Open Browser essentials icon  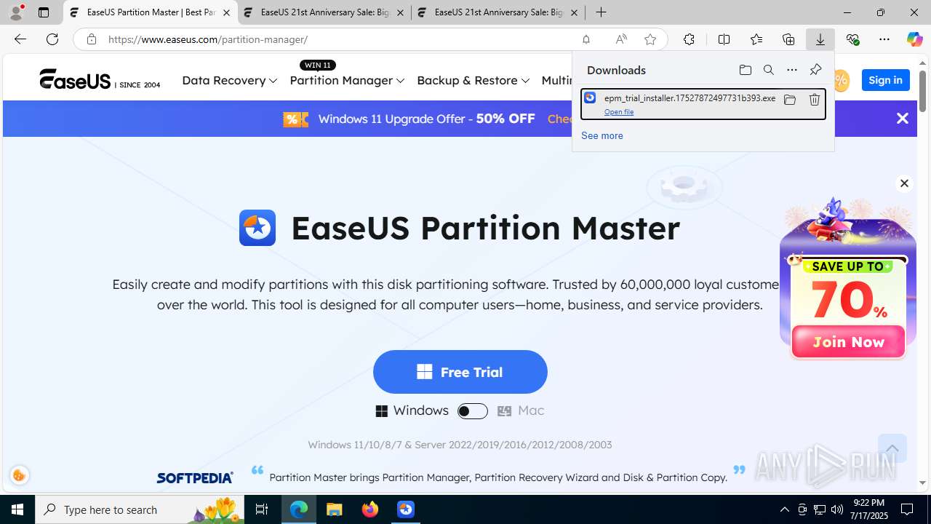click(x=852, y=39)
